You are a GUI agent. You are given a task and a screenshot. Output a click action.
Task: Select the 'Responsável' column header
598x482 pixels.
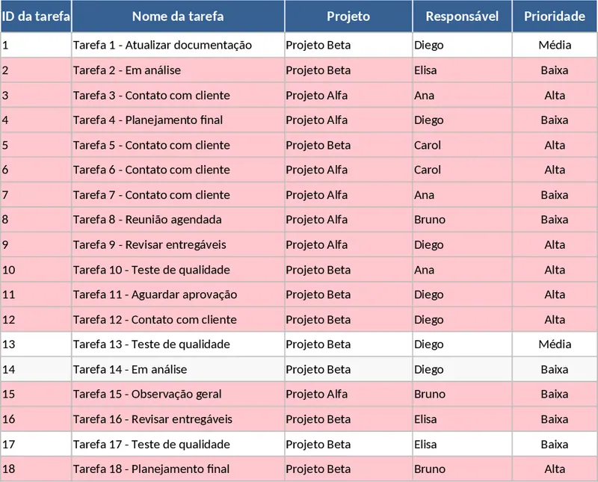pos(462,16)
